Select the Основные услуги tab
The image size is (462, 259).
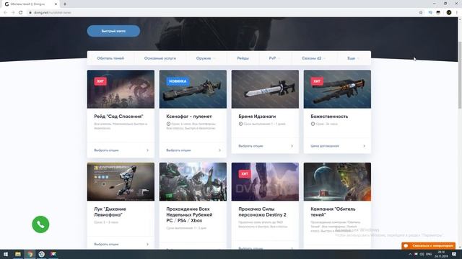tap(160, 58)
